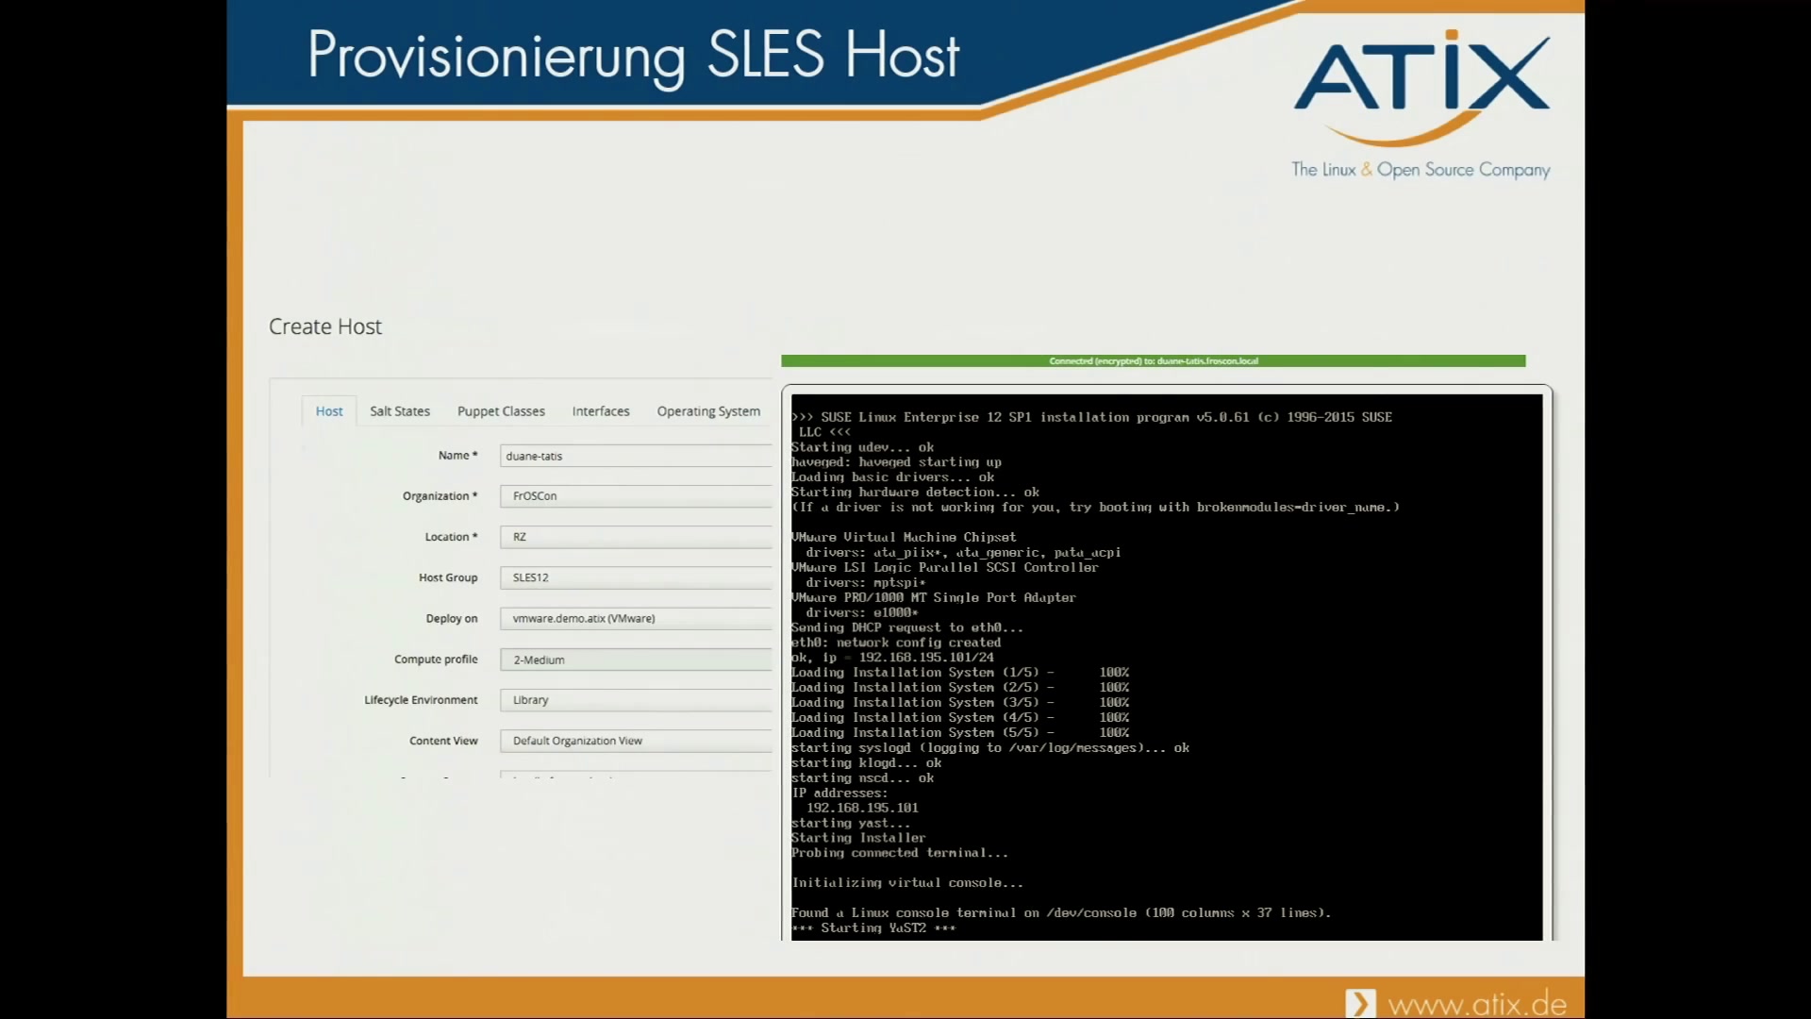Click the ATIX logo

(1421, 87)
